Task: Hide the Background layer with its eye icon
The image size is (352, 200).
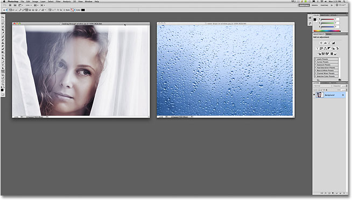Action: click(x=314, y=95)
